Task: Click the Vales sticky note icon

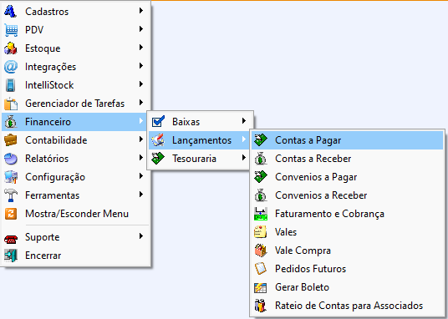Action: click(x=261, y=232)
